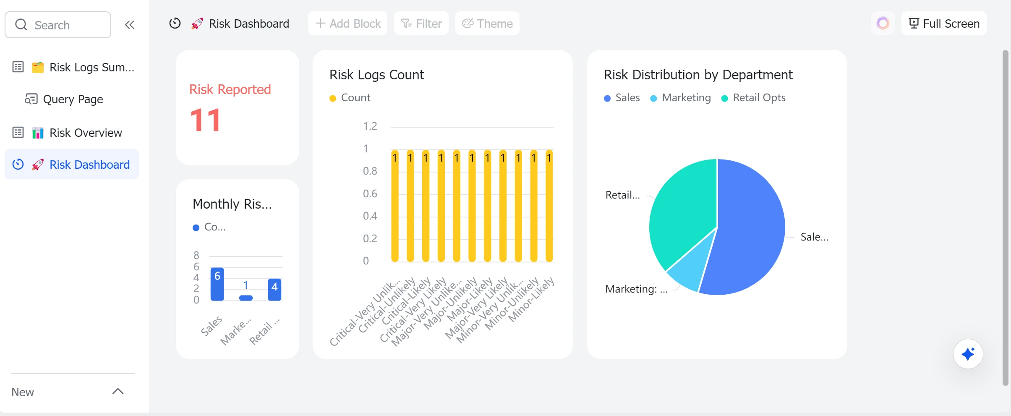Screen dimensions: 1011x416
Task: Toggle the Retail Opts legend entry
Action: (x=753, y=98)
